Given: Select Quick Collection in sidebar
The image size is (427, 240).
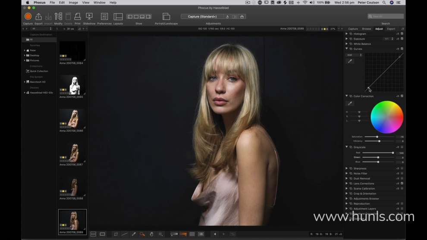Looking at the screenshot, I should pyautogui.click(x=39, y=71).
